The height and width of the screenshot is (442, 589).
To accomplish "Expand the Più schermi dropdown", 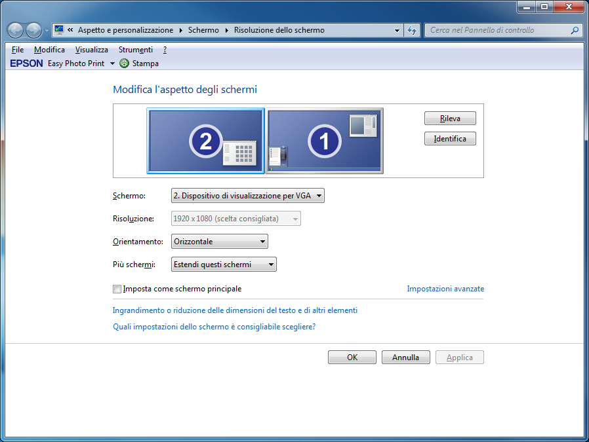I will tap(224, 265).
